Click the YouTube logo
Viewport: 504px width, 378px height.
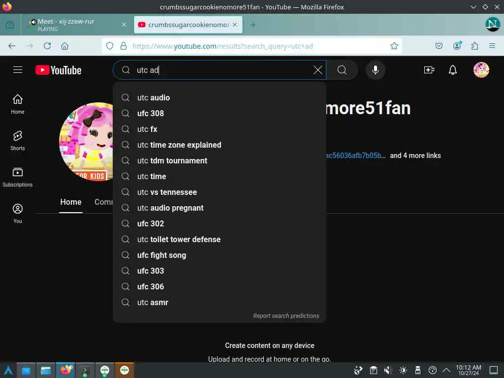point(58,70)
